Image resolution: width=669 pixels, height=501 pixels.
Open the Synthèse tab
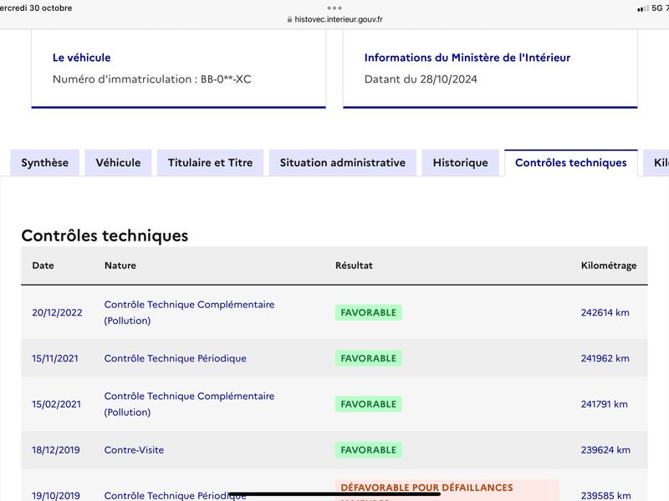pos(45,163)
